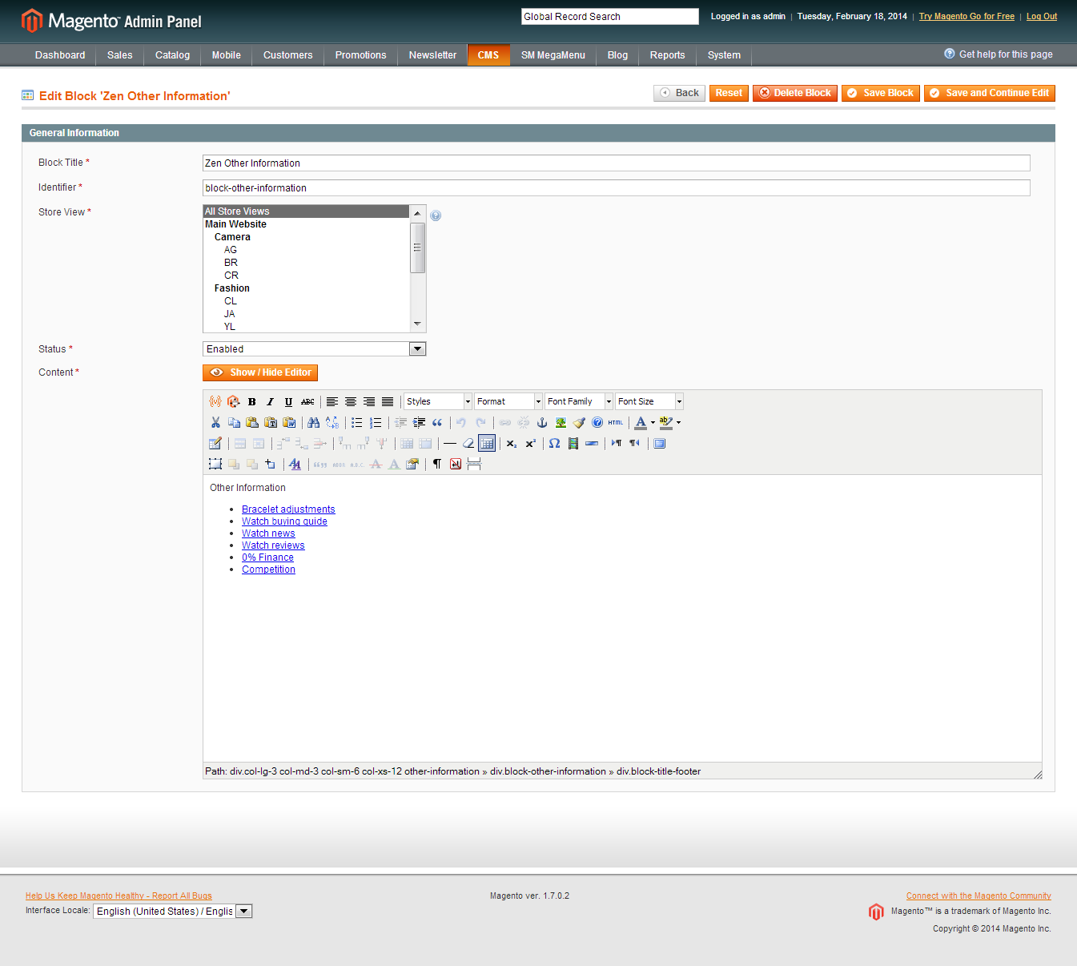
Task: Open the Font Size dropdown
Action: tap(649, 401)
